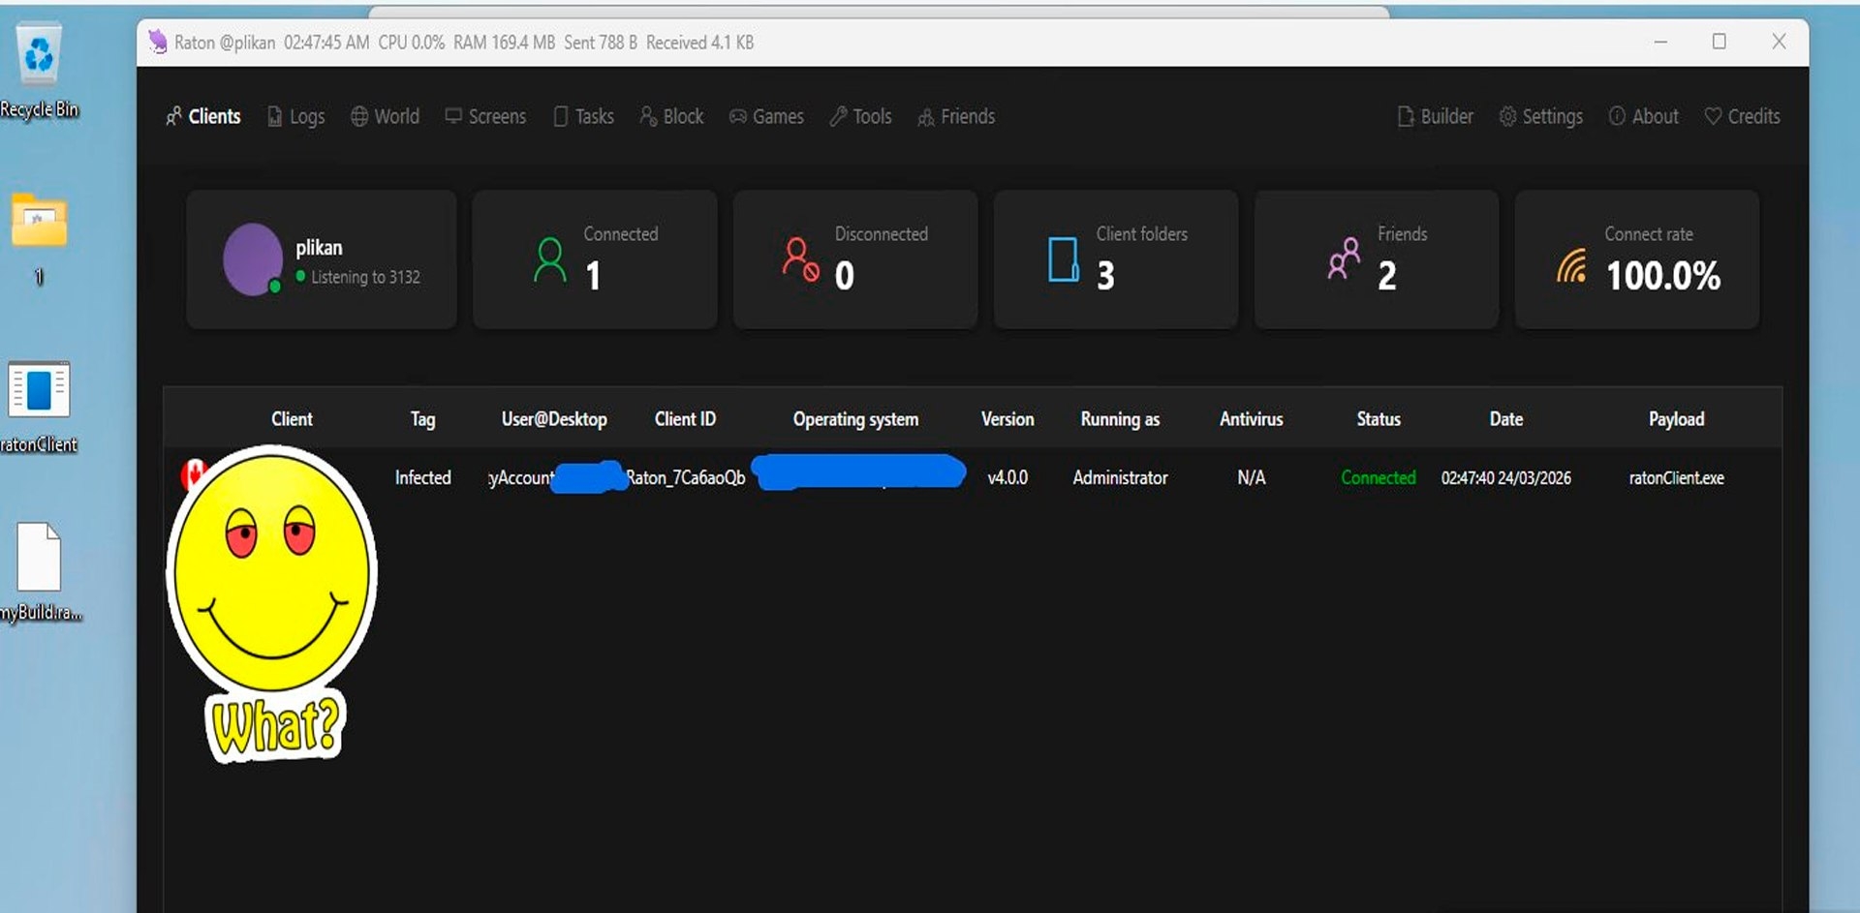The width and height of the screenshot is (1860, 913).
Task: Select the client row showing v4.0.0
Action: pyautogui.click(x=1007, y=477)
